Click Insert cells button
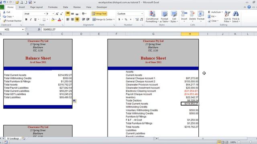The width and height of the screenshot is (257, 144). pyautogui.click(x=184, y=16)
